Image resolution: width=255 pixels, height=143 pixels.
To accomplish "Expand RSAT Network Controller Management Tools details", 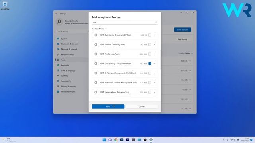I will [155, 83].
